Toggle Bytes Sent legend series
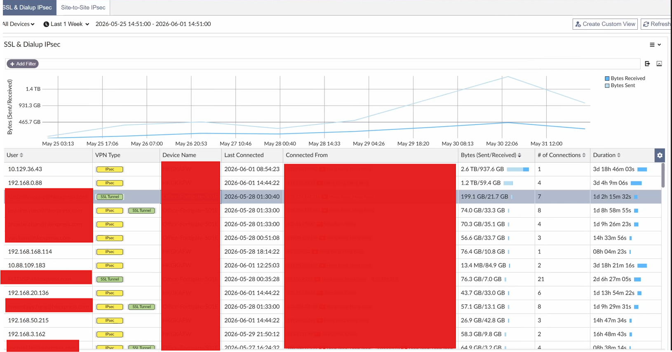672x352 pixels. [x=620, y=85]
